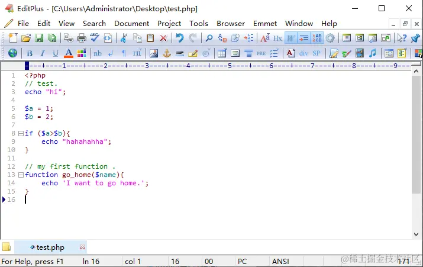Open the Replace (A to B) tool

[x=222, y=38]
